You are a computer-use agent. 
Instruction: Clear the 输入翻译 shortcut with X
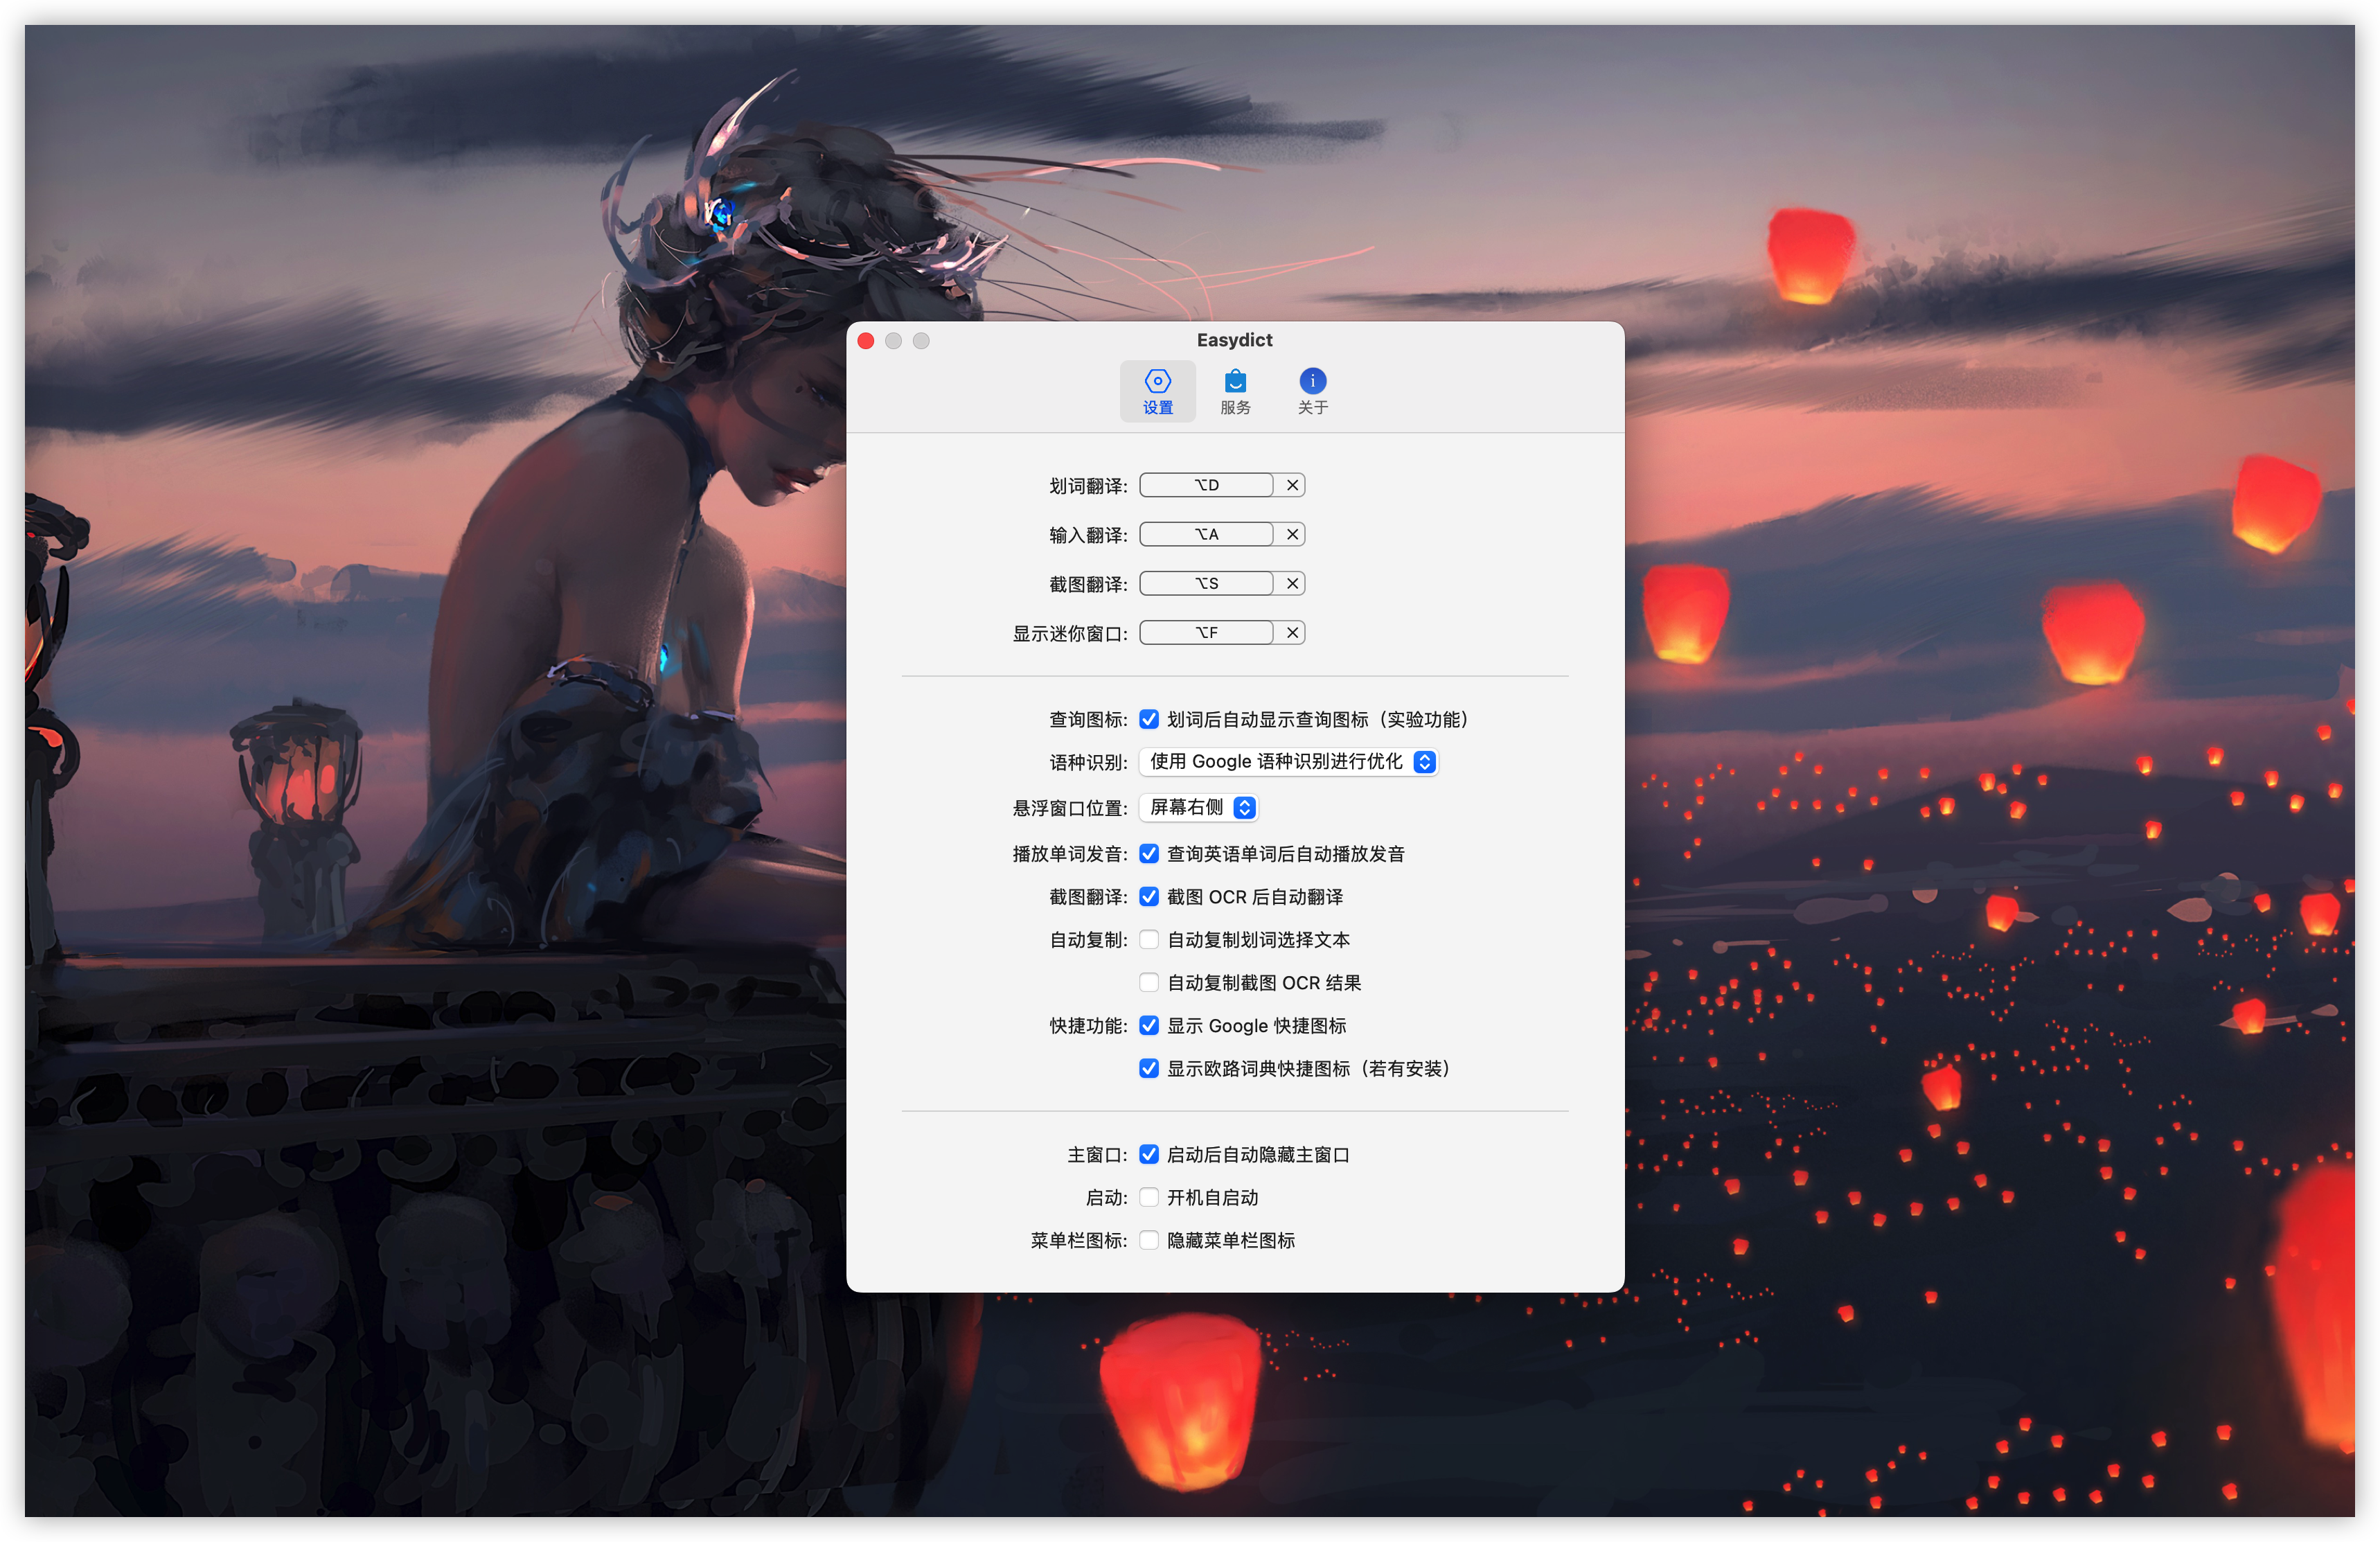pyautogui.click(x=1292, y=534)
